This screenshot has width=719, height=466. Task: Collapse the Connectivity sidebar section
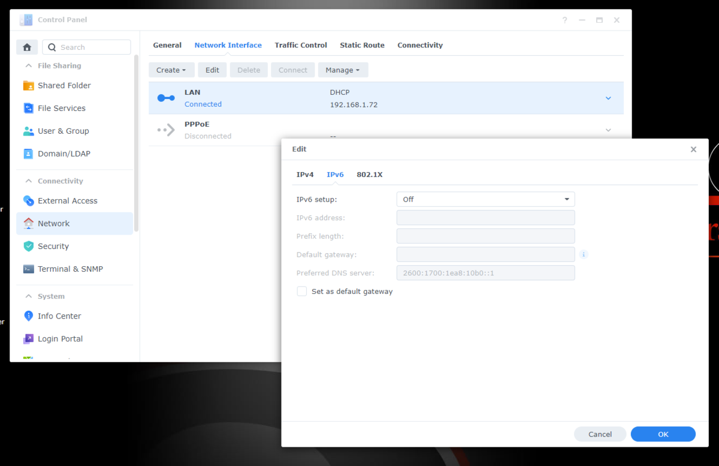click(28, 181)
